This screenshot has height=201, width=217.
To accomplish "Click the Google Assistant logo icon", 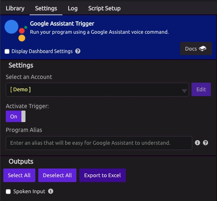I will [16, 30].
